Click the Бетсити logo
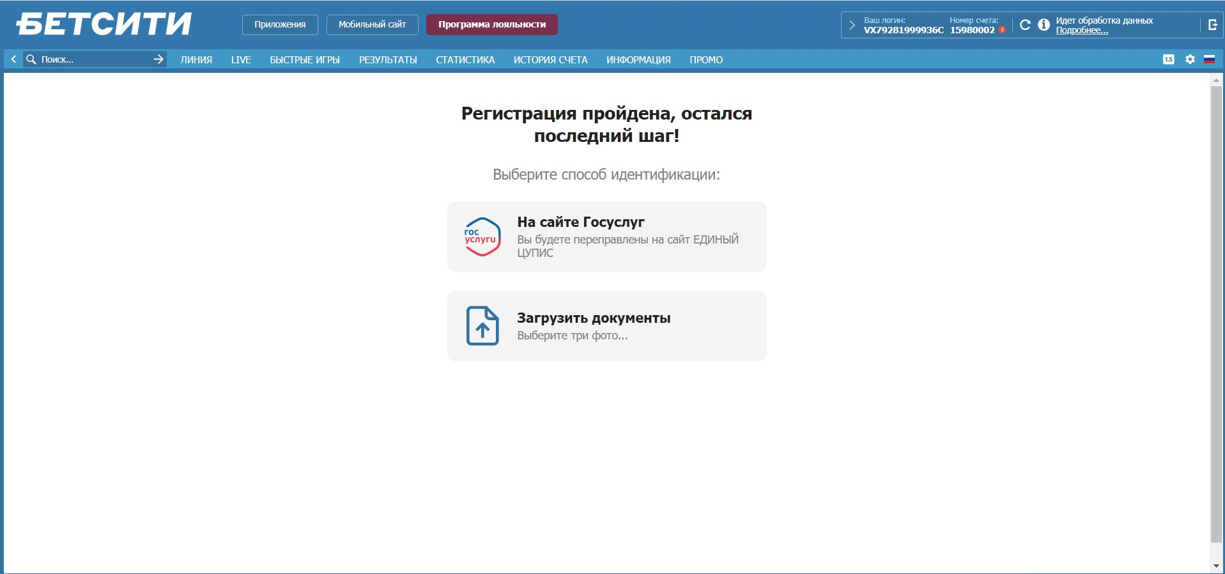The height and width of the screenshot is (574, 1225). coord(104,24)
